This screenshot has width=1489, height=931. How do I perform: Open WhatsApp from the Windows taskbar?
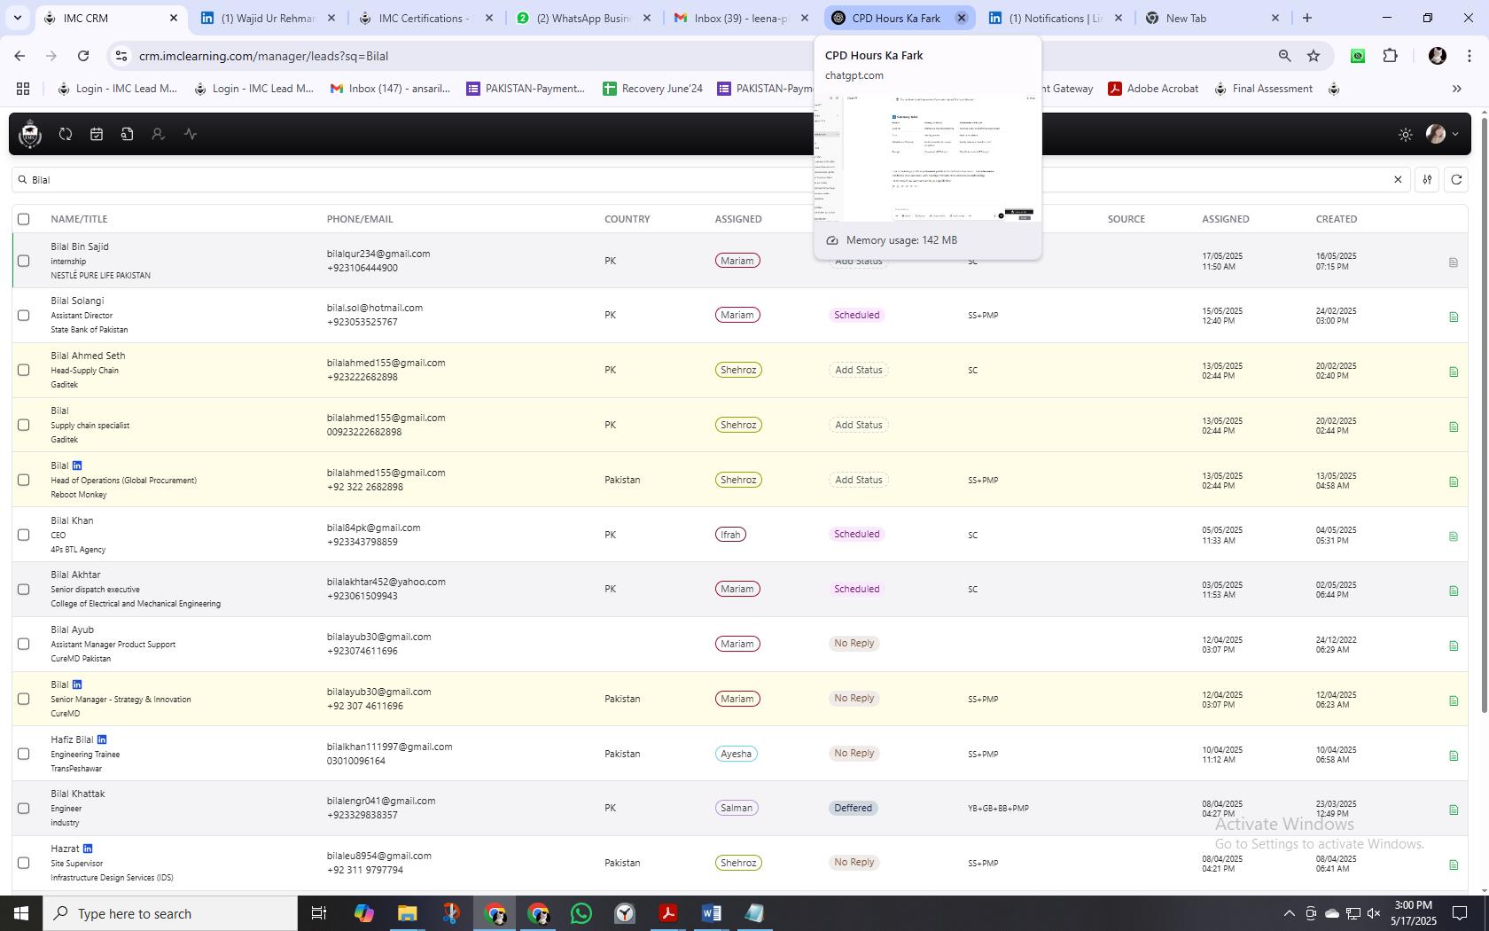(x=581, y=913)
